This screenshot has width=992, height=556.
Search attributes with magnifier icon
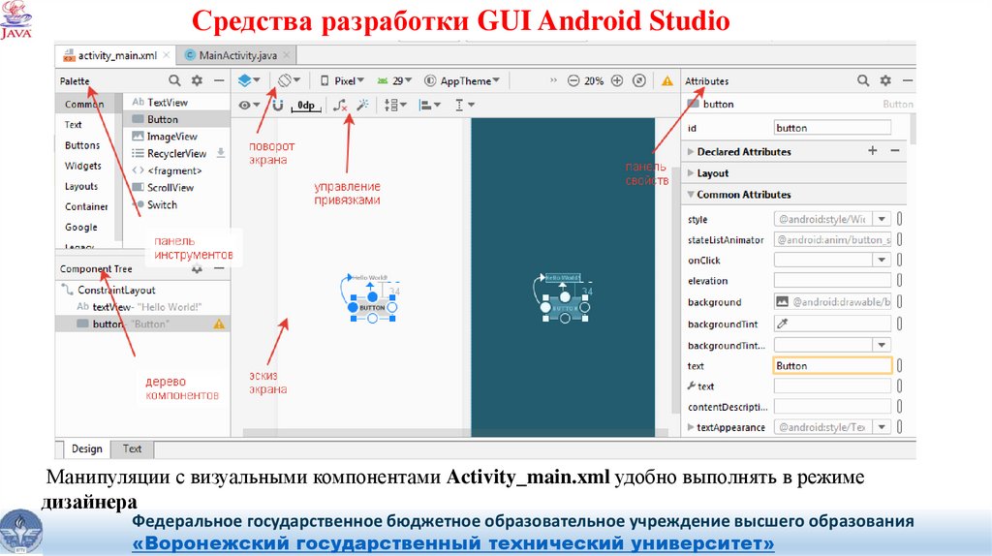(863, 80)
